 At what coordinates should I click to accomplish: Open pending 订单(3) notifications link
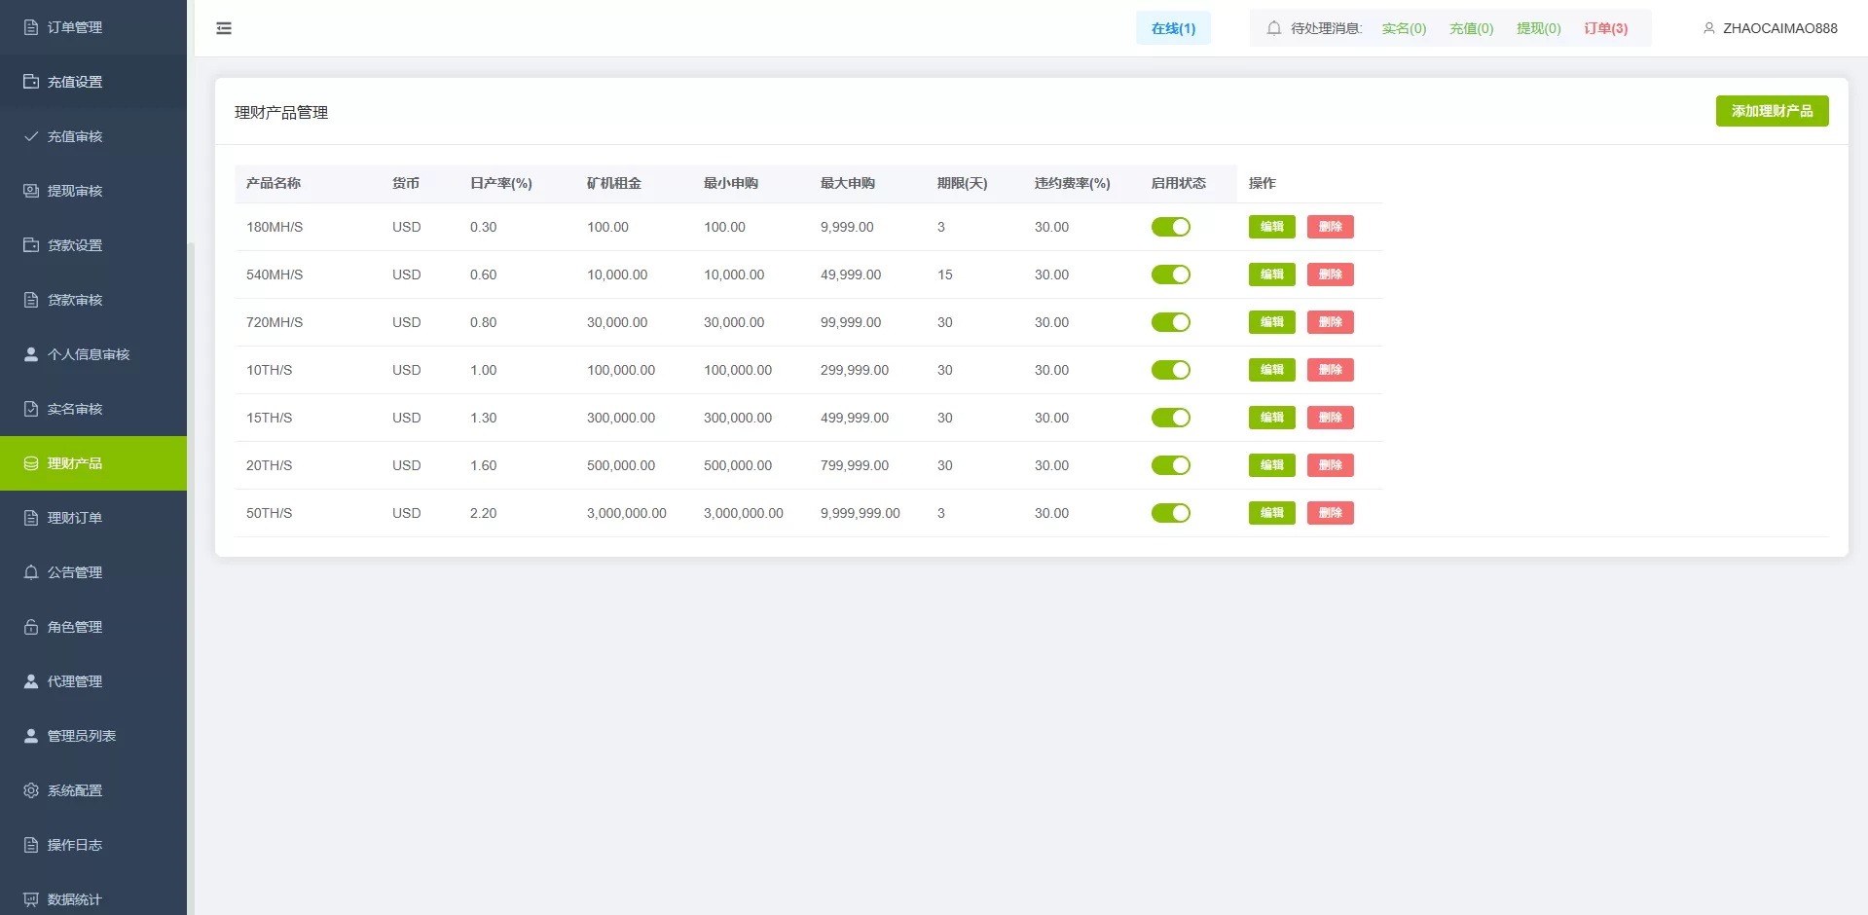[x=1605, y=28]
